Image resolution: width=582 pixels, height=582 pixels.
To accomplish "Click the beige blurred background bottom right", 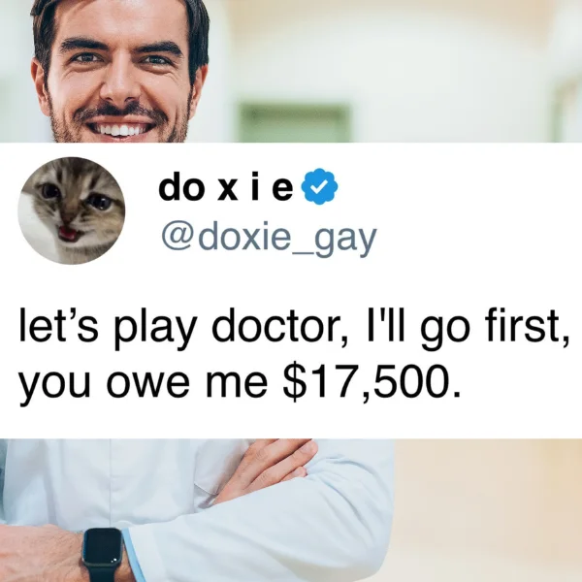I will pyautogui.click(x=488, y=510).
